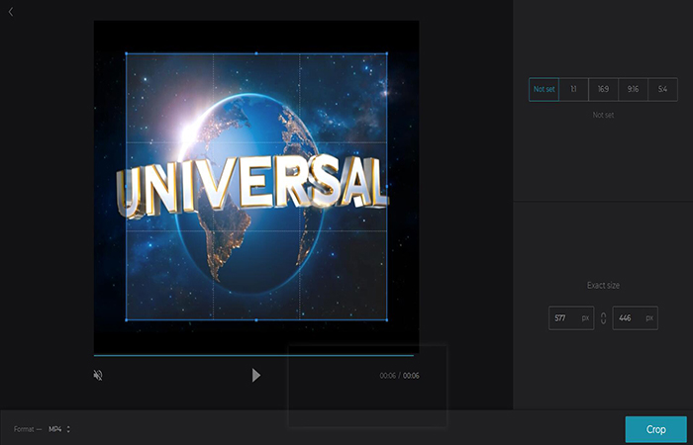Open the MP4 format dropdown
Viewport: 693px width, 445px height.
[x=59, y=429]
